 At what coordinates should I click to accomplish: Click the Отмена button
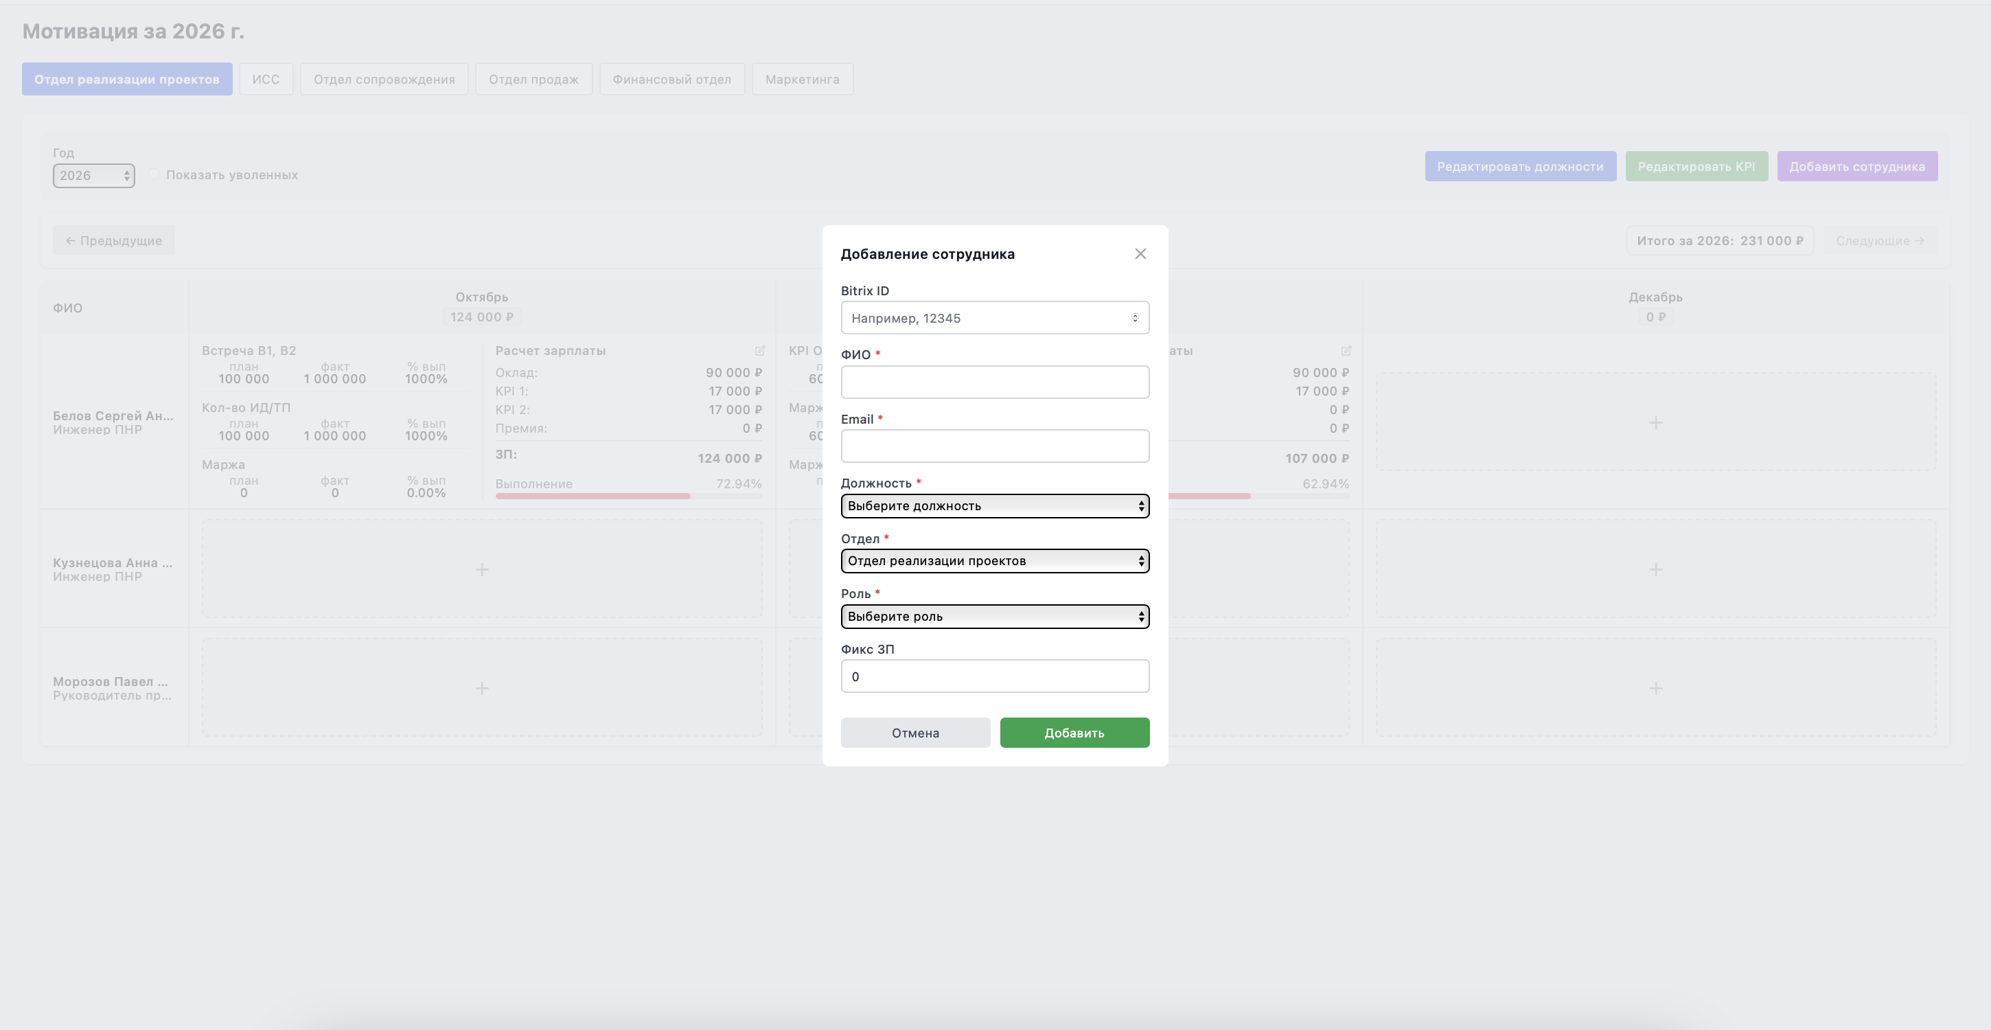pos(915,732)
